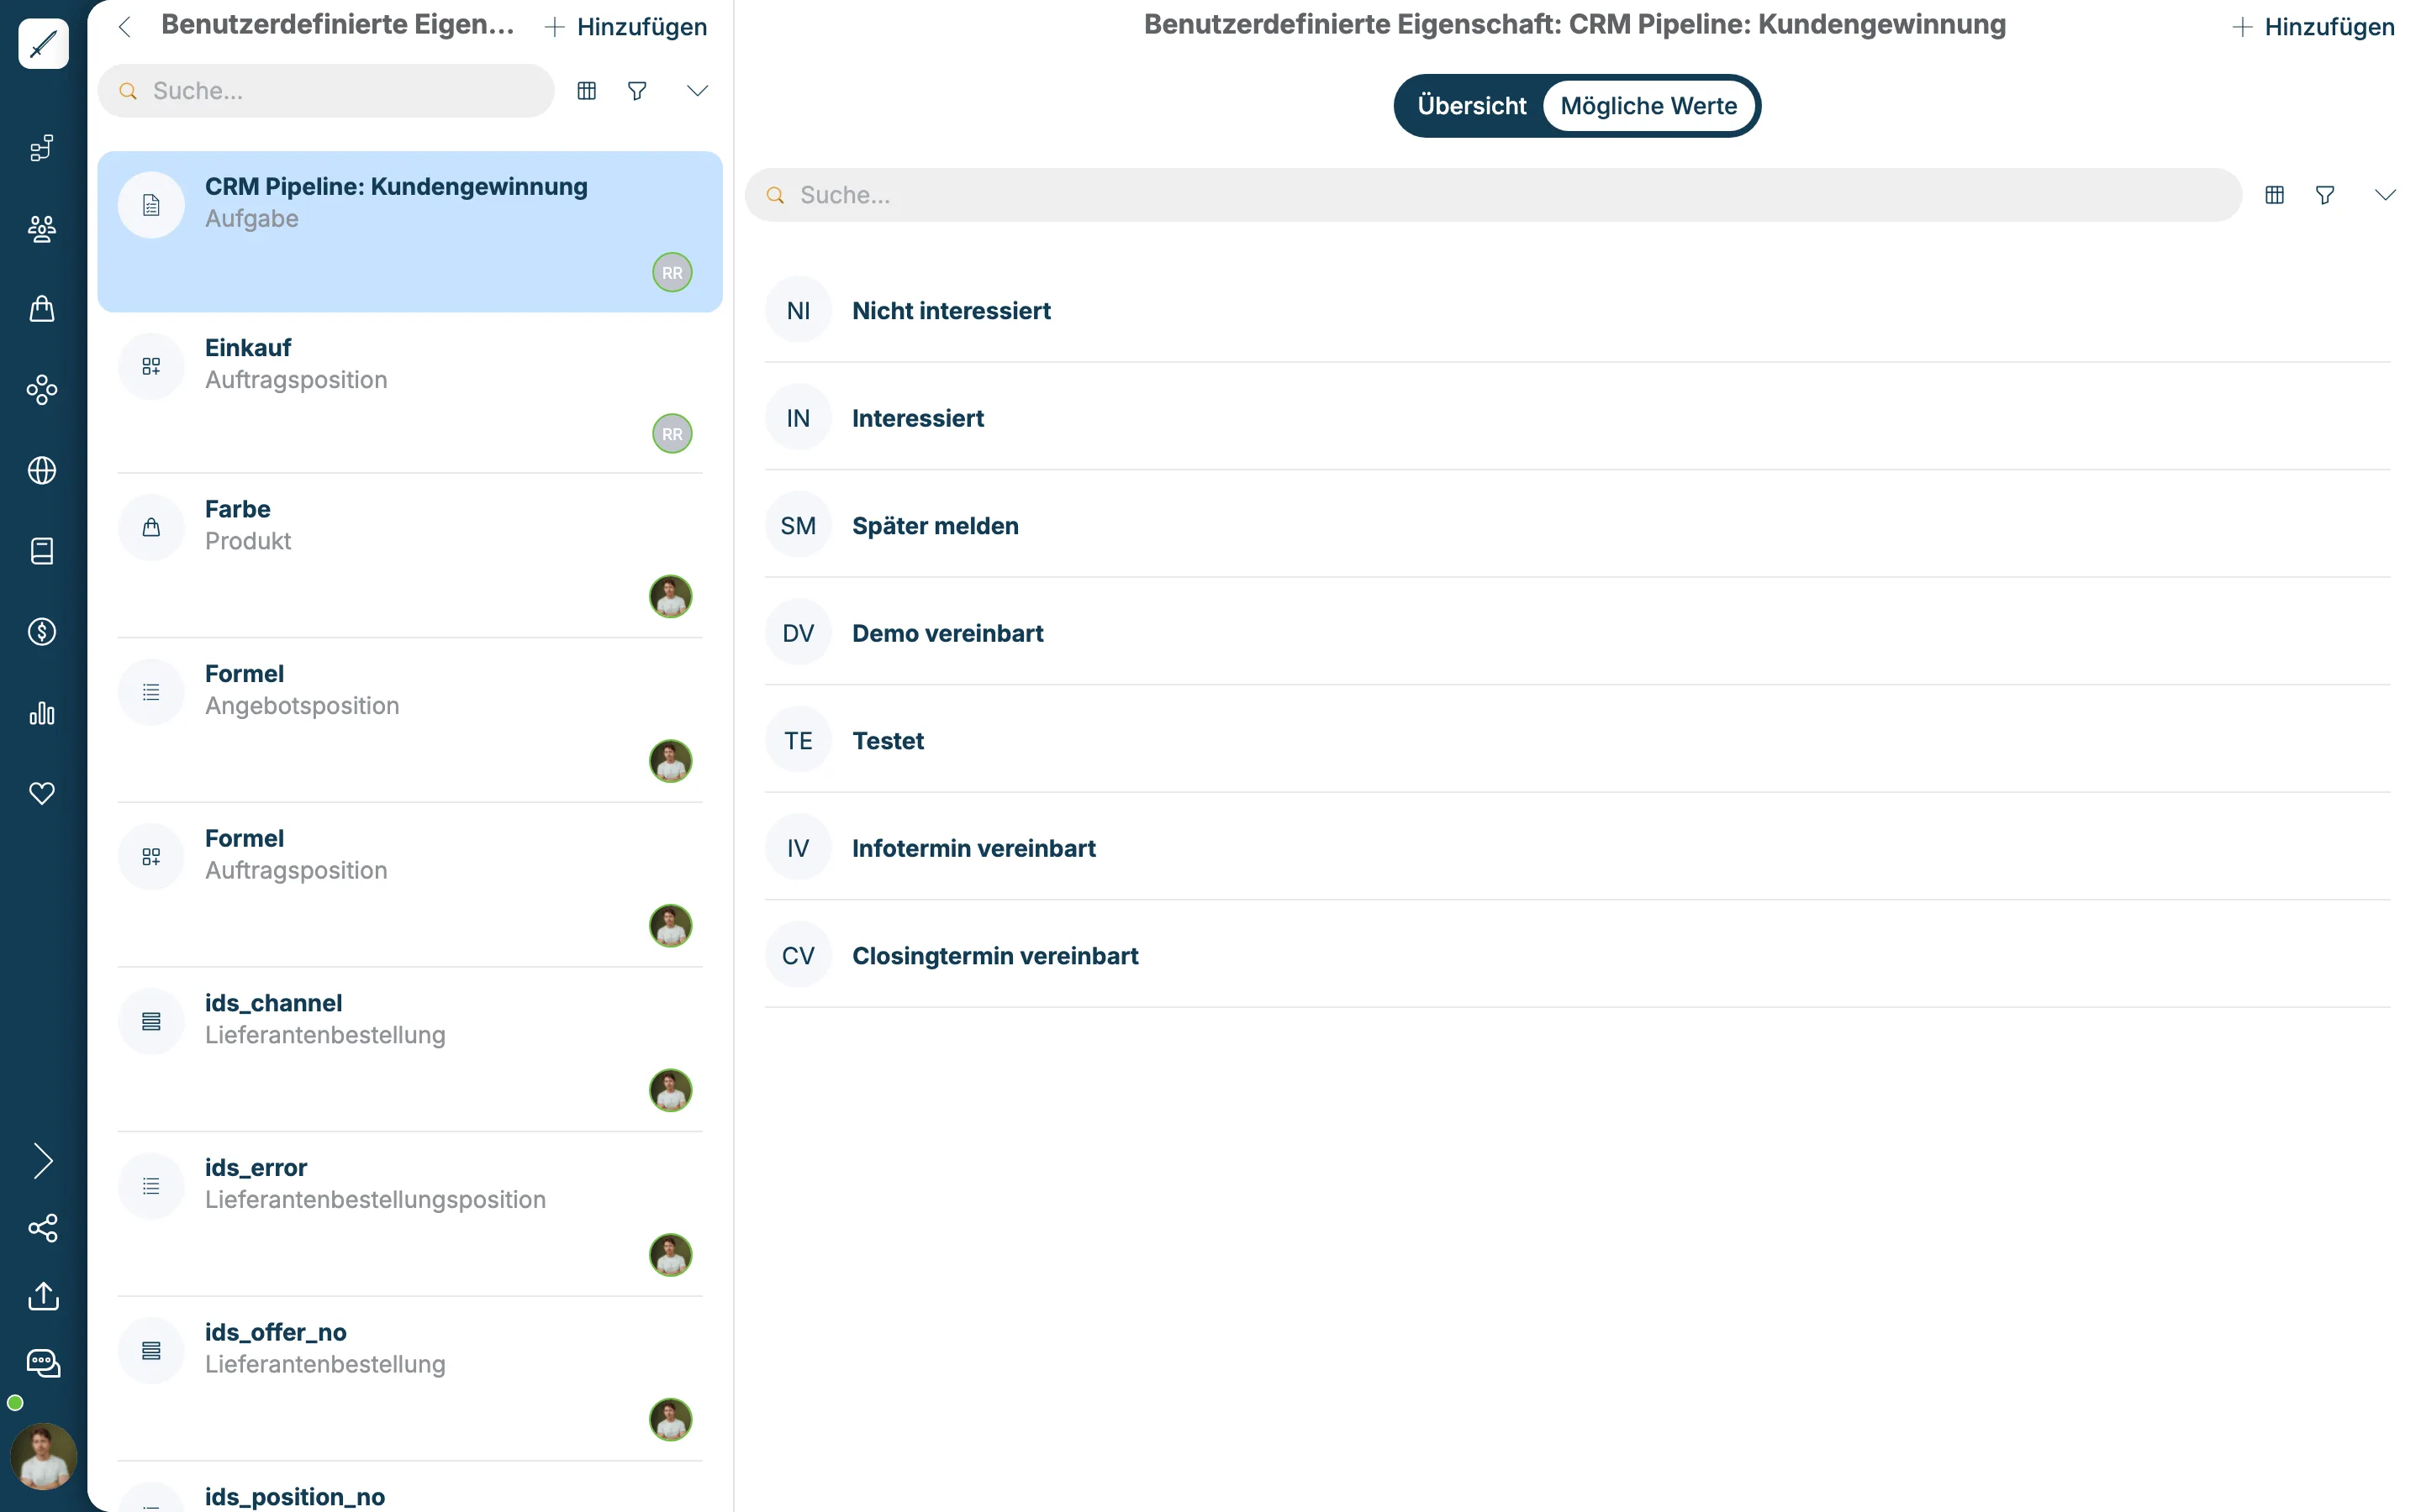Expand options chevron in left list panel
Image resolution: width=2421 pixels, height=1512 pixels.
(x=697, y=91)
